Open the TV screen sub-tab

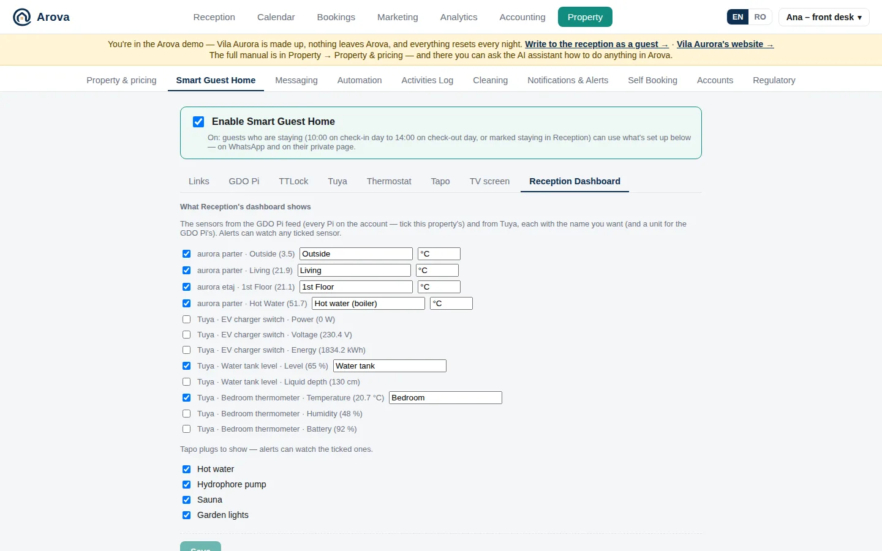pyautogui.click(x=489, y=181)
